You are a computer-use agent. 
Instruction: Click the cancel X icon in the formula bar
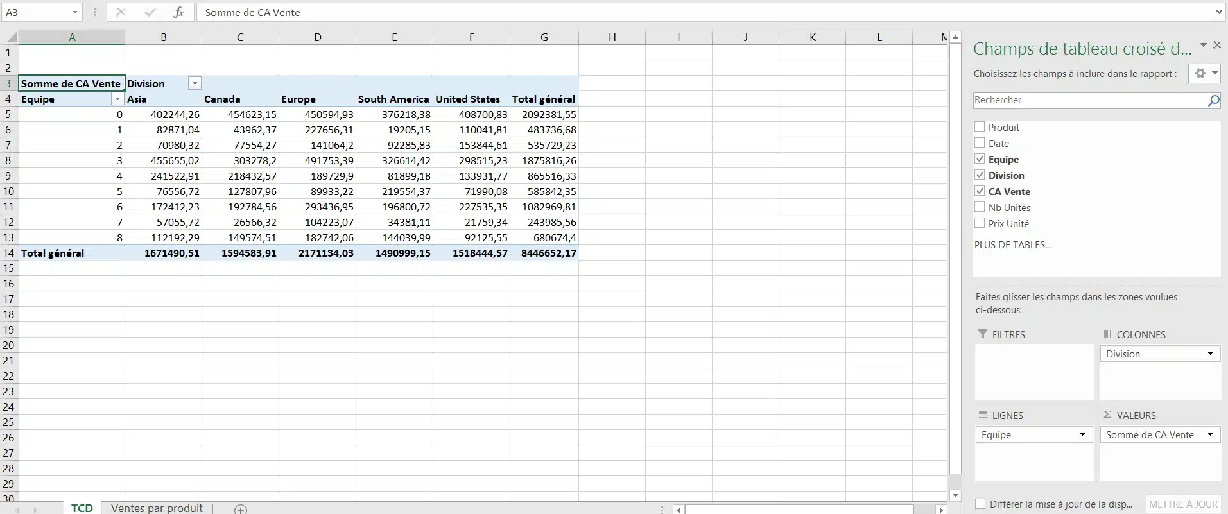[x=121, y=12]
